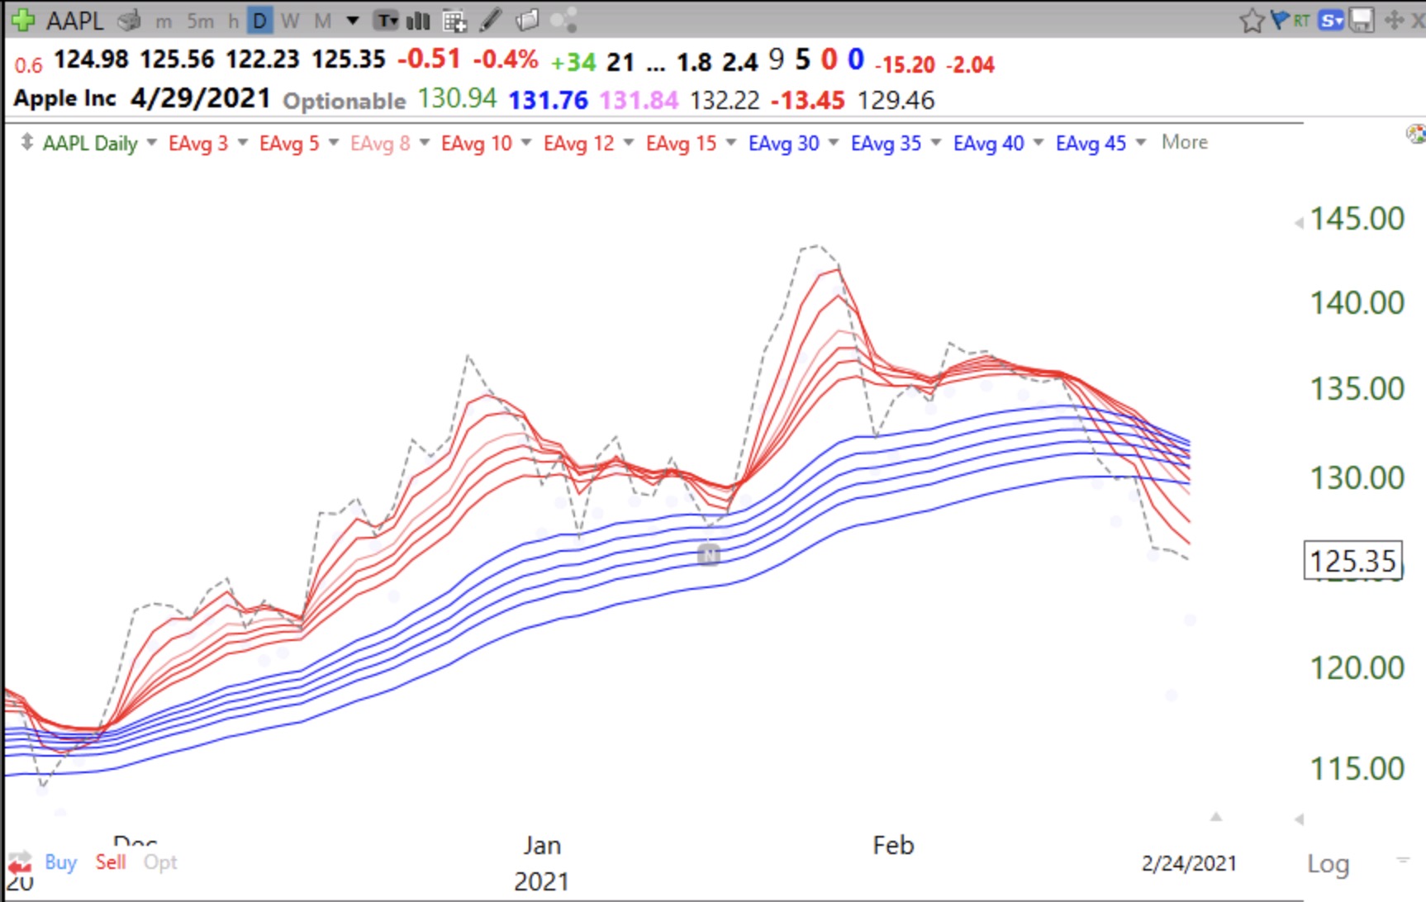
Task: Click the green +34 value
Action: [573, 62]
